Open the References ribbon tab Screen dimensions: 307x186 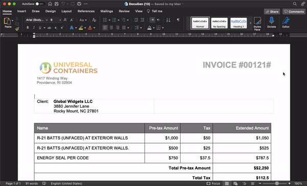coord(86,11)
